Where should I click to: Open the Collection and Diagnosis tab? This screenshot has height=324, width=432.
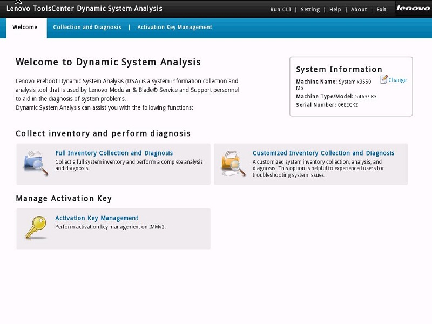pyautogui.click(x=87, y=28)
